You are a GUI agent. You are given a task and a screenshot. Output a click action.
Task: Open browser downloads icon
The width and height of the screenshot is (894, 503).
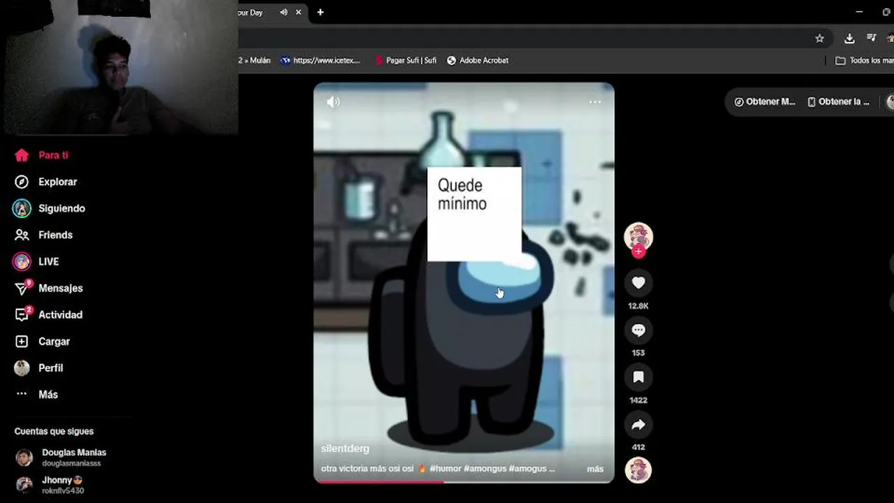click(849, 38)
